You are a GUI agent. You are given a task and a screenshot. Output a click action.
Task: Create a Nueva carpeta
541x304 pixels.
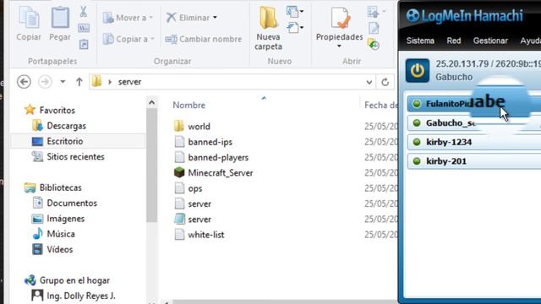[x=268, y=29]
